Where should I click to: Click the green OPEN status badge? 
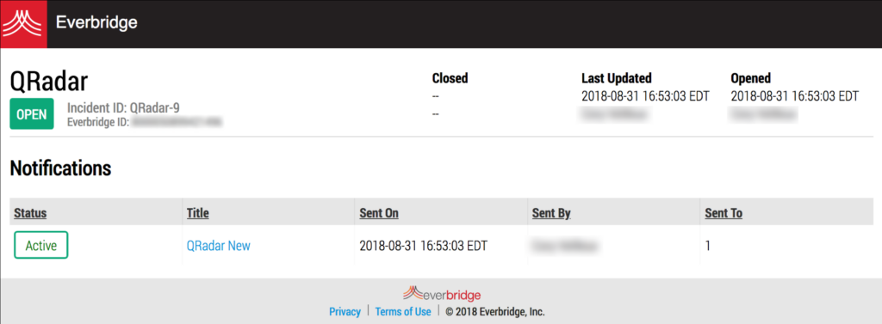[x=32, y=114]
